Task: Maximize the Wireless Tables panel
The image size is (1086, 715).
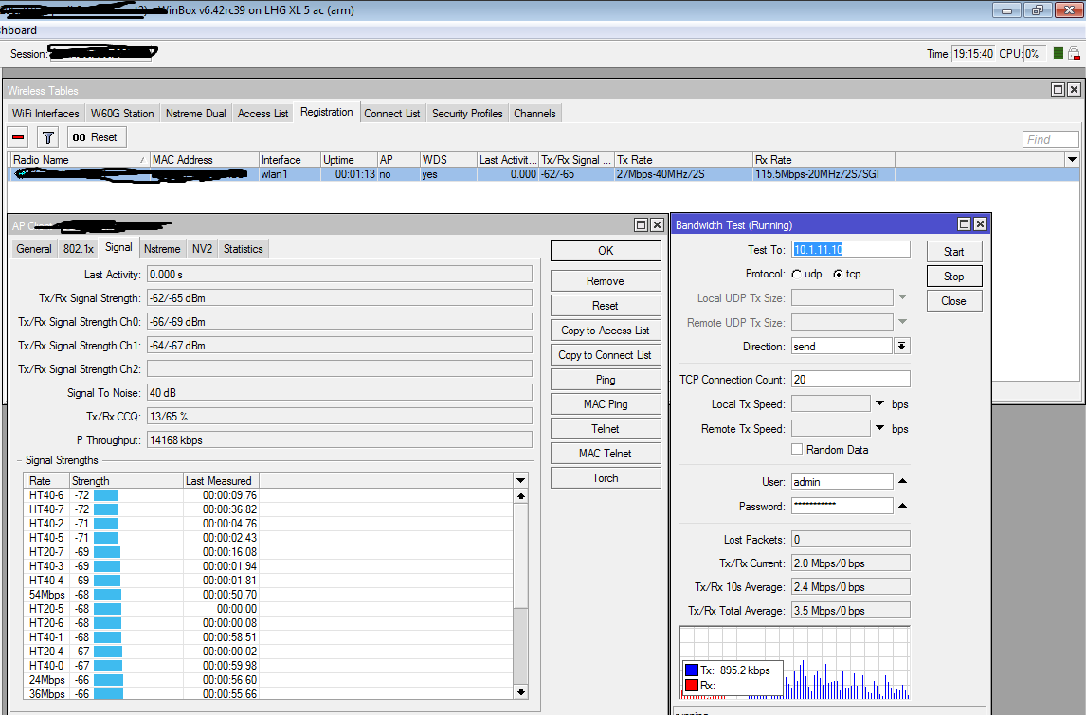Action: tap(1058, 89)
